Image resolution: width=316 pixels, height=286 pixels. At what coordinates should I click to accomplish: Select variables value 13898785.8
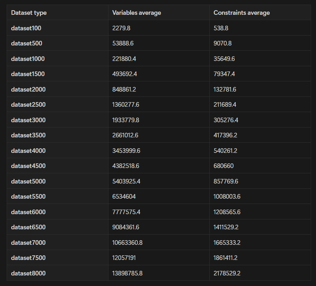tap(128, 273)
